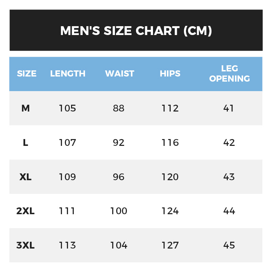Viewport: 272px width, 272px height.
Task: Click the XL size row label
Action: [x=26, y=177]
